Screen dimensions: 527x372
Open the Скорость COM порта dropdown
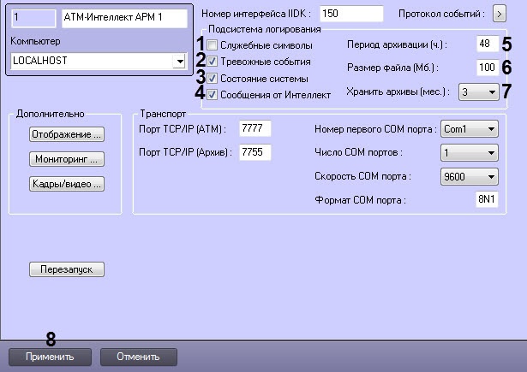(x=491, y=176)
